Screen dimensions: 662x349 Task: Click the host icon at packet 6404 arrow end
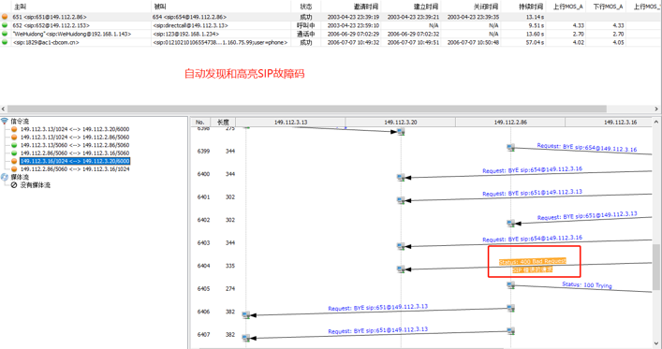(401, 269)
